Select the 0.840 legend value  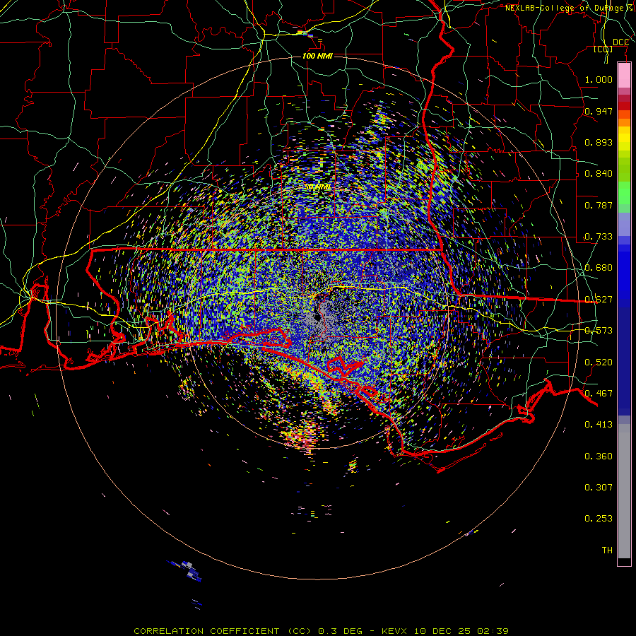click(x=599, y=174)
